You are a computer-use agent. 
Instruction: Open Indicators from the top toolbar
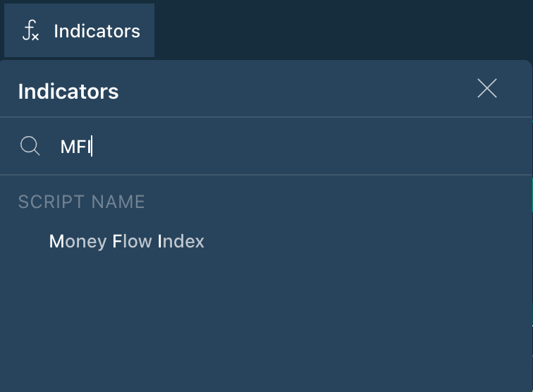[79, 31]
